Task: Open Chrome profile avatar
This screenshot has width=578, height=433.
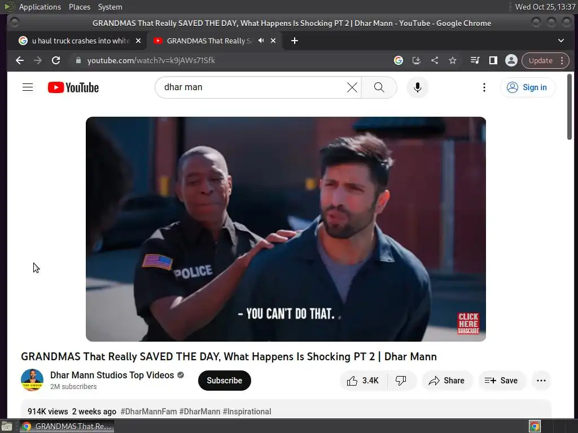Action: click(x=511, y=60)
